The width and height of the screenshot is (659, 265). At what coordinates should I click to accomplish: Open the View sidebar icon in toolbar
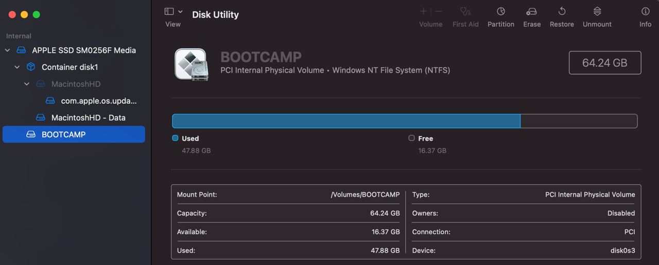[x=169, y=11]
